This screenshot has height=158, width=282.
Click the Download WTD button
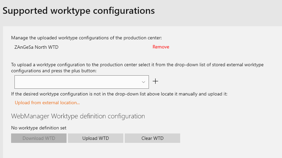point(39,138)
